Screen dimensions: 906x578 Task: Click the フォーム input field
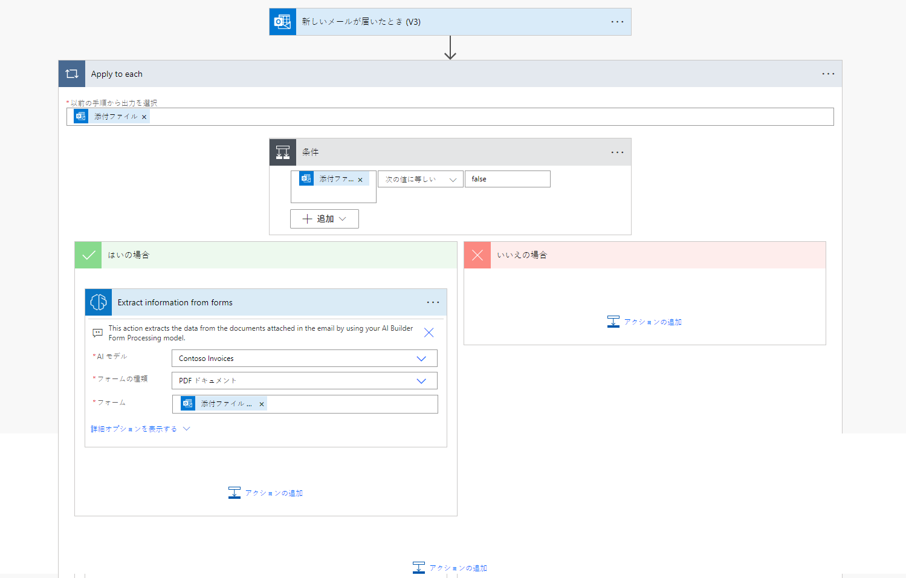pos(305,404)
